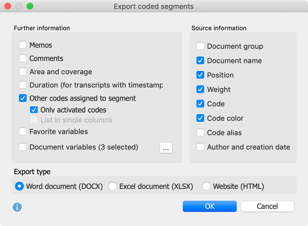Open the info help icon
The width and height of the screenshot is (308, 226).
[17, 207]
